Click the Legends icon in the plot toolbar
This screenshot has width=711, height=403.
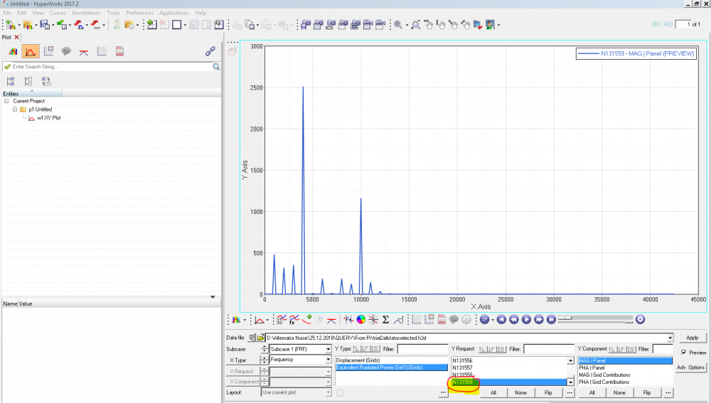tap(429, 320)
